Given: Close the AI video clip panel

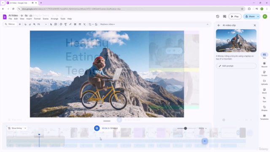Looking at the screenshot, I should [255, 25].
